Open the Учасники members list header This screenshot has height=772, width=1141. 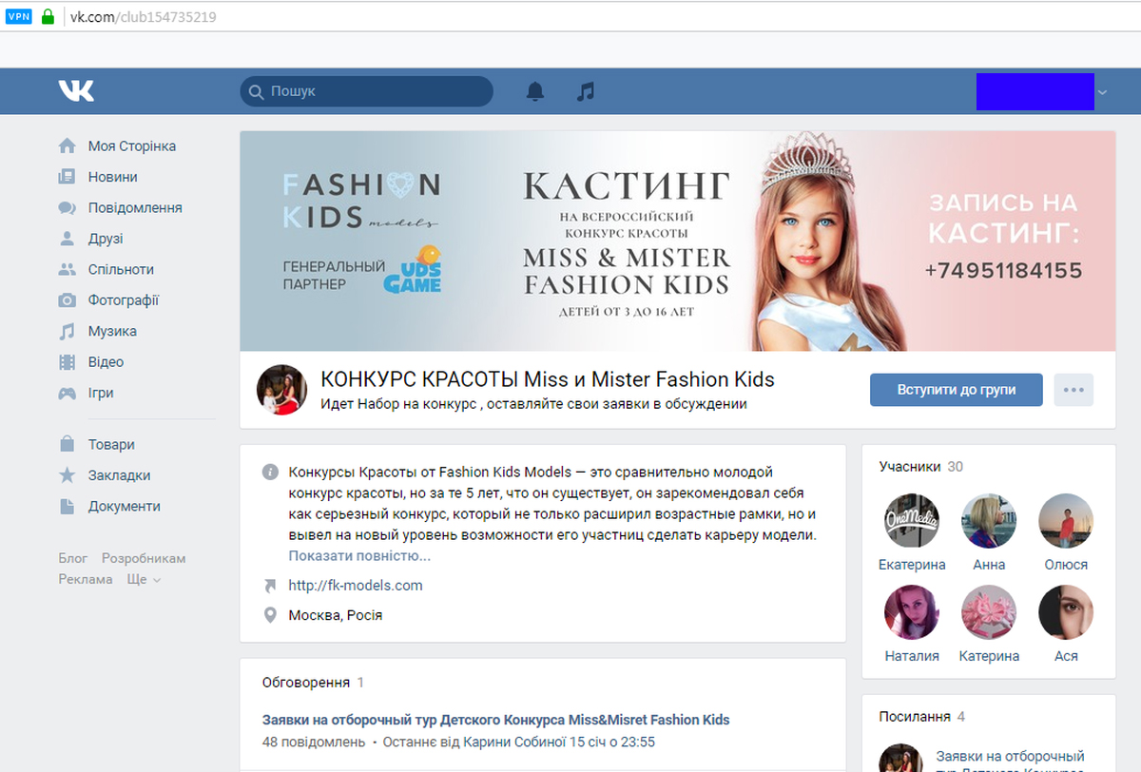pyautogui.click(x=920, y=467)
